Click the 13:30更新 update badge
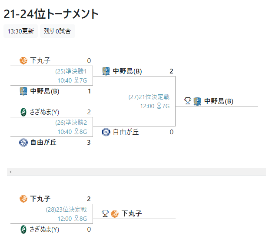Image resolution: width=266 pixels, height=246 pixels. (21, 31)
